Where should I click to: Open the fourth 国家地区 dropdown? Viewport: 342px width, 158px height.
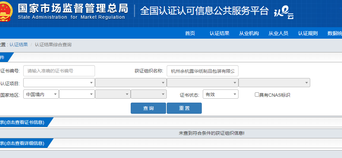point(149,94)
